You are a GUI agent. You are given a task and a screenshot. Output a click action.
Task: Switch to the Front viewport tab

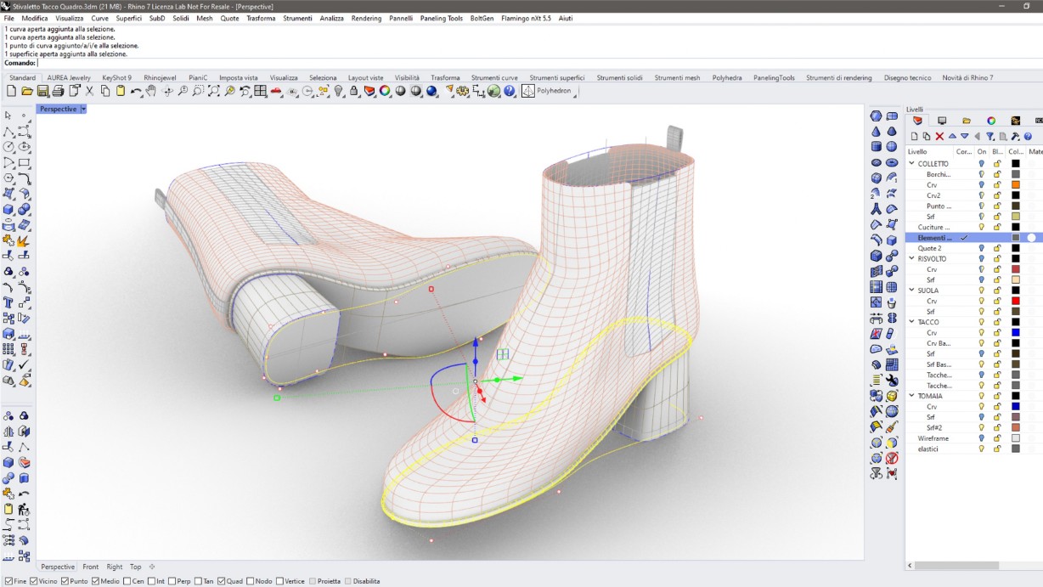click(x=91, y=567)
